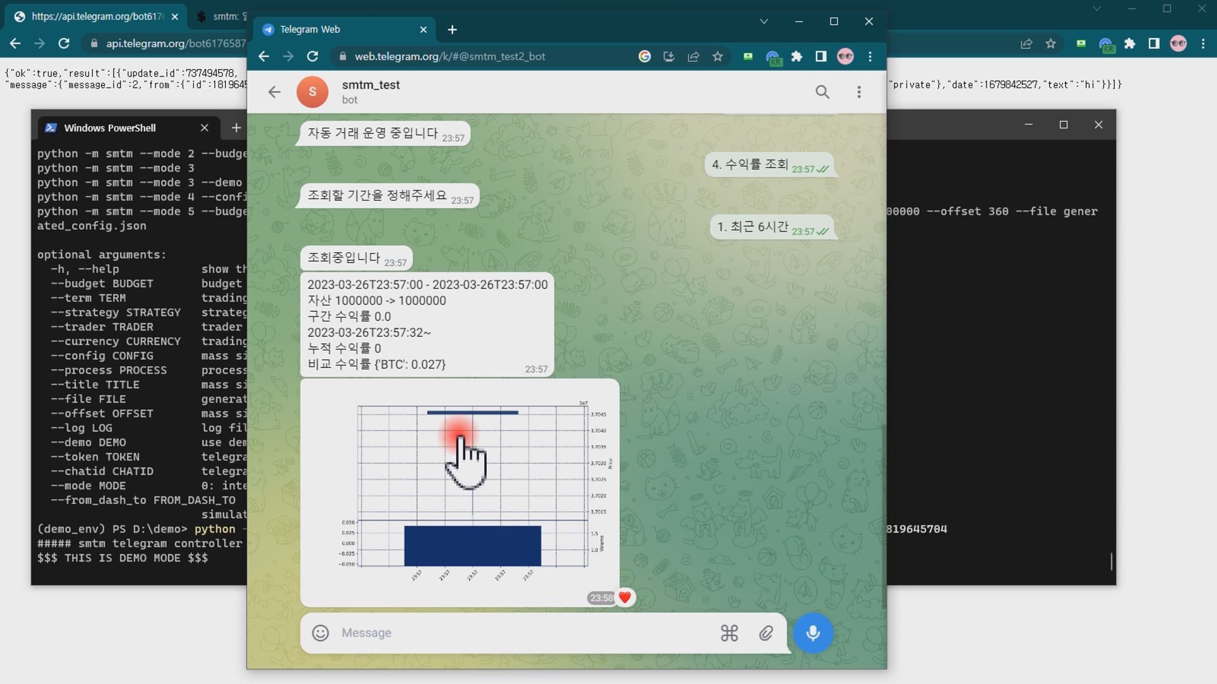
Task: Maximize the Windows Terminal window
Action: (1064, 125)
